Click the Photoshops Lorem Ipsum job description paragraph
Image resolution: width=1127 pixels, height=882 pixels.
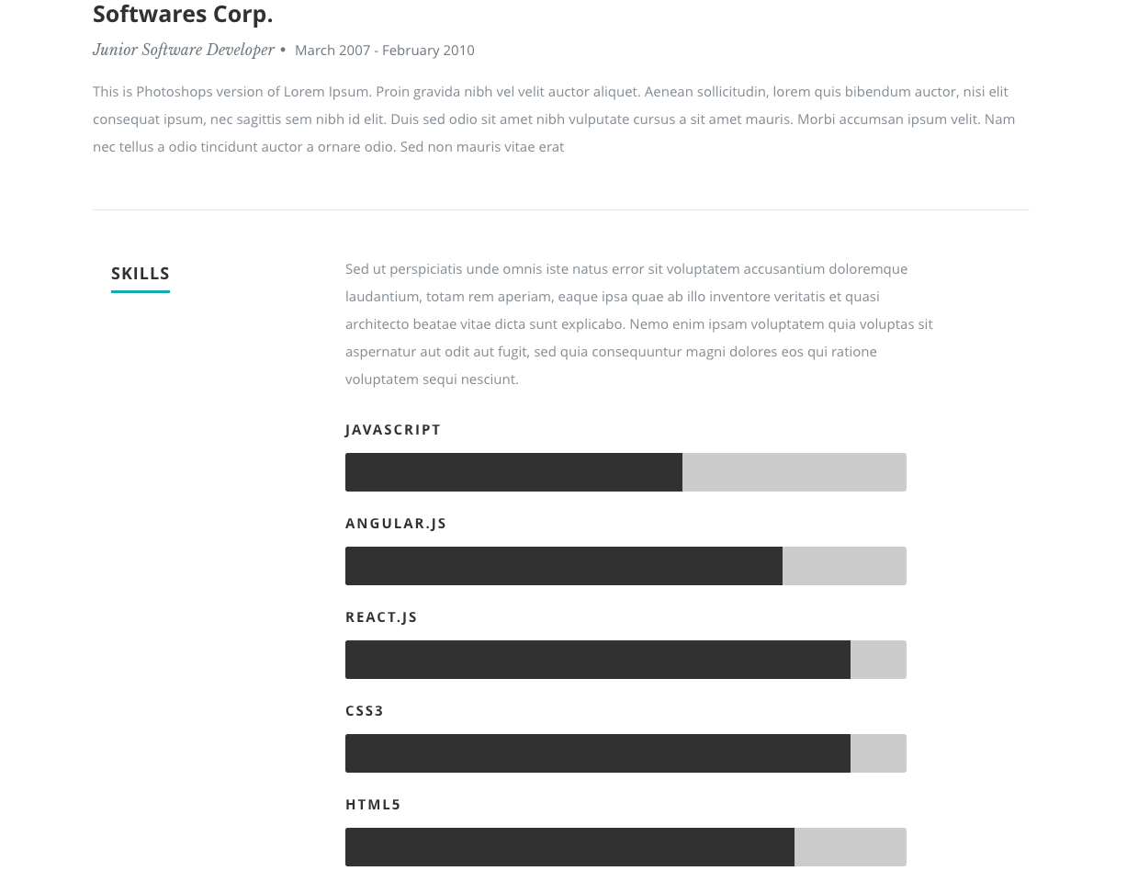(554, 119)
